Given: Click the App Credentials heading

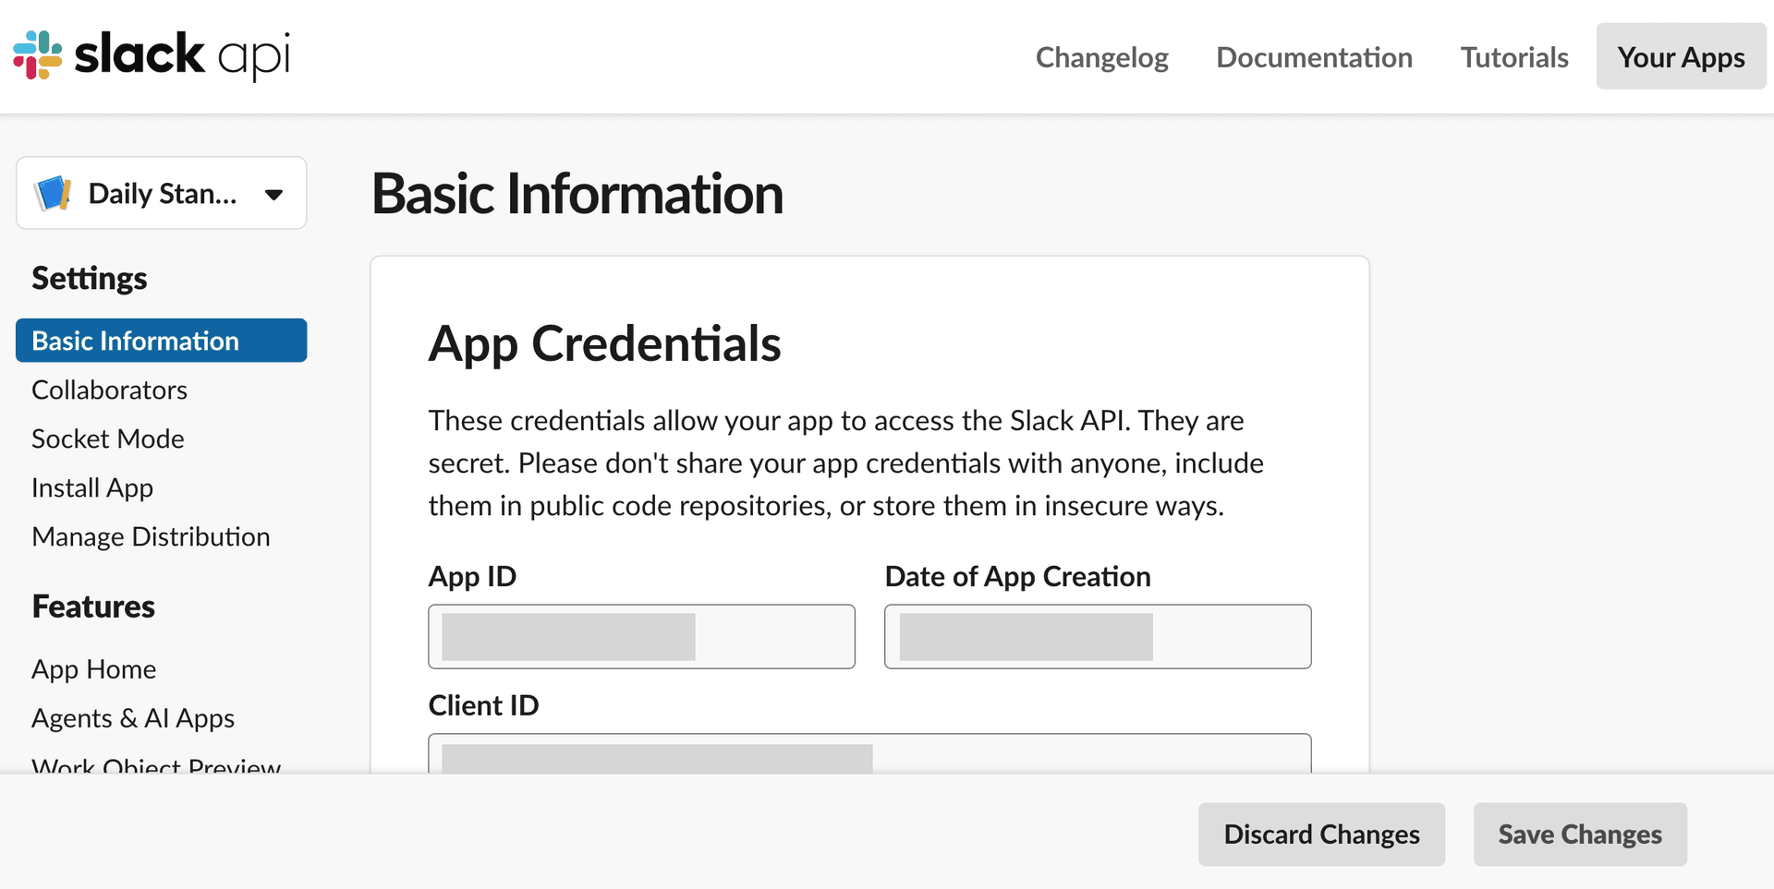Looking at the screenshot, I should click(x=604, y=343).
